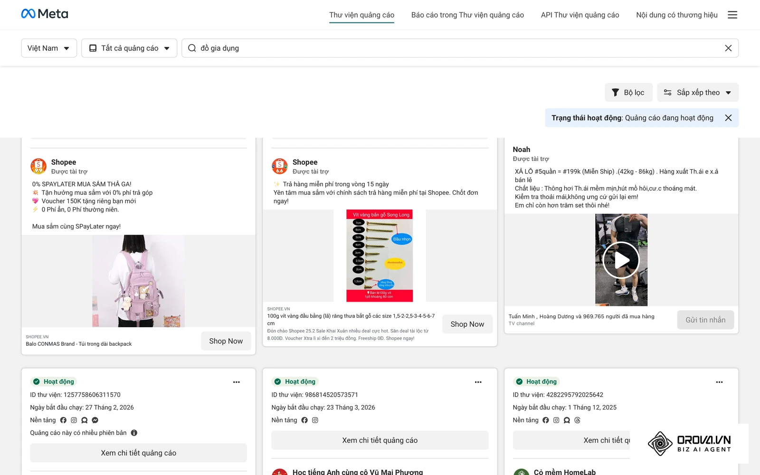Open Báo cáo trong Thư viện quảng cáo tab
This screenshot has width=760, height=475.
(467, 15)
